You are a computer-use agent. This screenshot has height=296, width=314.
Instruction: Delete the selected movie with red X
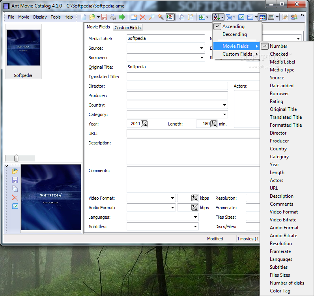[142, 17]
